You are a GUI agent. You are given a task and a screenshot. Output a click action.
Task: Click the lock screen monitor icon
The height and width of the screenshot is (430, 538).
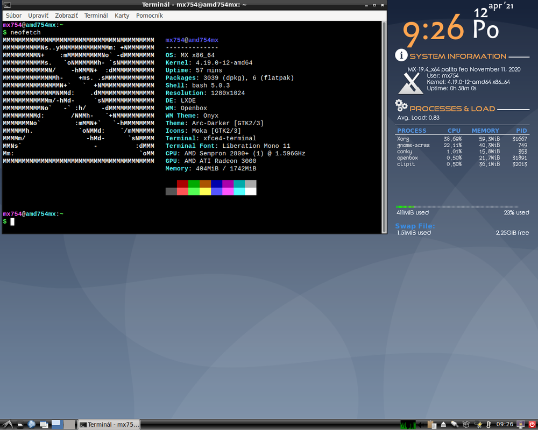click(x=520, y=425)
